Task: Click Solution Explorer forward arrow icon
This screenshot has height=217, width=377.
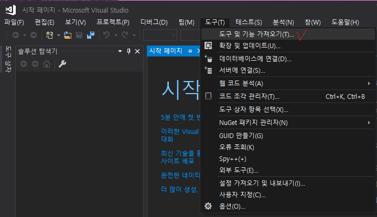Action: click(x=35, y=64)
